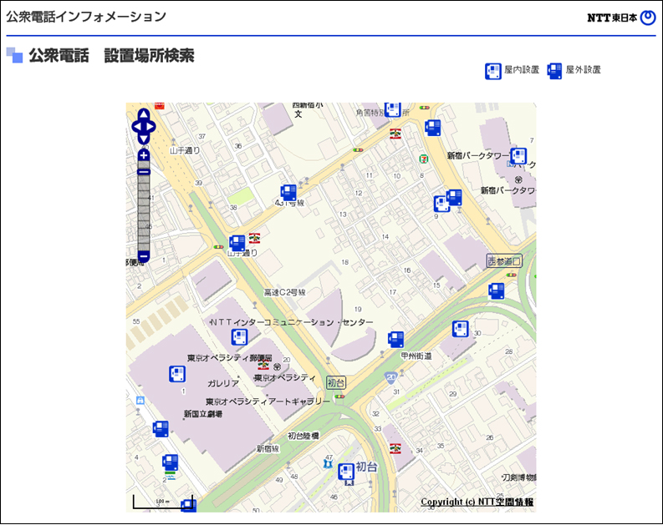Select indoor payphone under NTTインターコミュニケーション・センター label
Screen dimensions: 663x525
[x=239, y=337]
